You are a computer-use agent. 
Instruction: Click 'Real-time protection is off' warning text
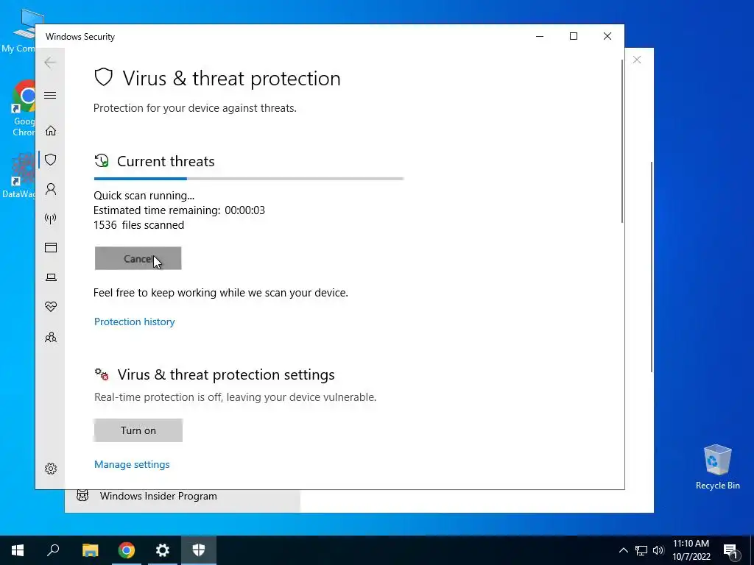tap(235, 397)
